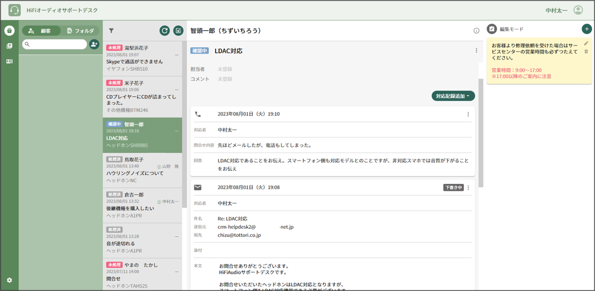Open the three-dot menu for LDAC対応
Image resolution: width=595 pixels, height=291 pixels.
pos(476,51)
